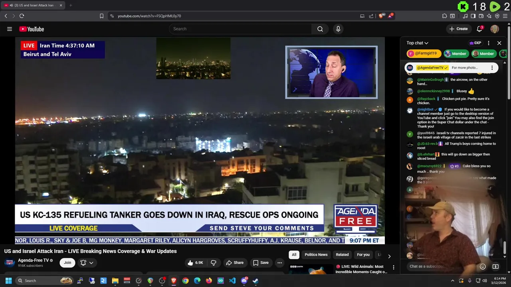Dislike the video with thumbs down

(214, 263)
